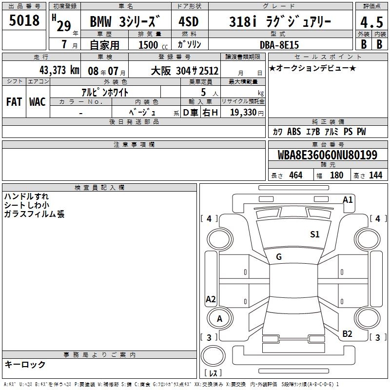The height and width of the screenshot is (390, 390).
Task: Click the レス spare tire label
Action: pyautogui.click(x=213, y=372)
